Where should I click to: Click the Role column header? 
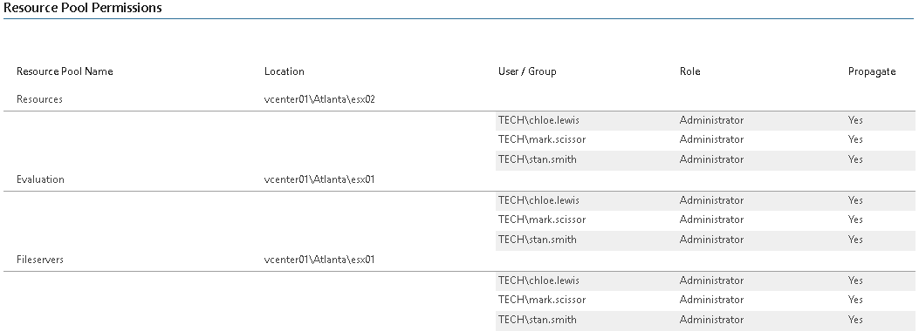pos(689,71)
